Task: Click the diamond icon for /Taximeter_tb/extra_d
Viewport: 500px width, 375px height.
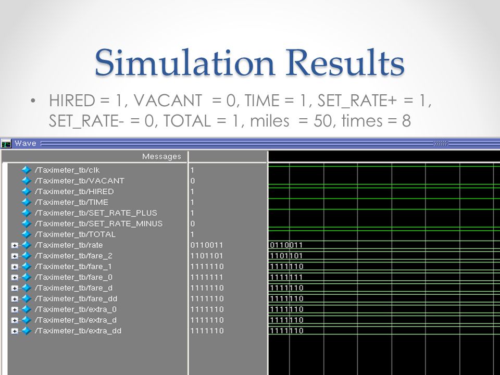Action: (x=26, y=320)
